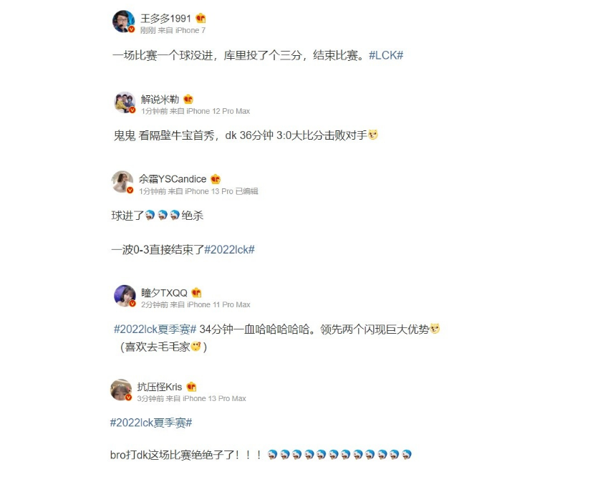The width and height of the screenshot is (613, 477).
Task: Open username 解说米勒
Action: pos(160,100)
